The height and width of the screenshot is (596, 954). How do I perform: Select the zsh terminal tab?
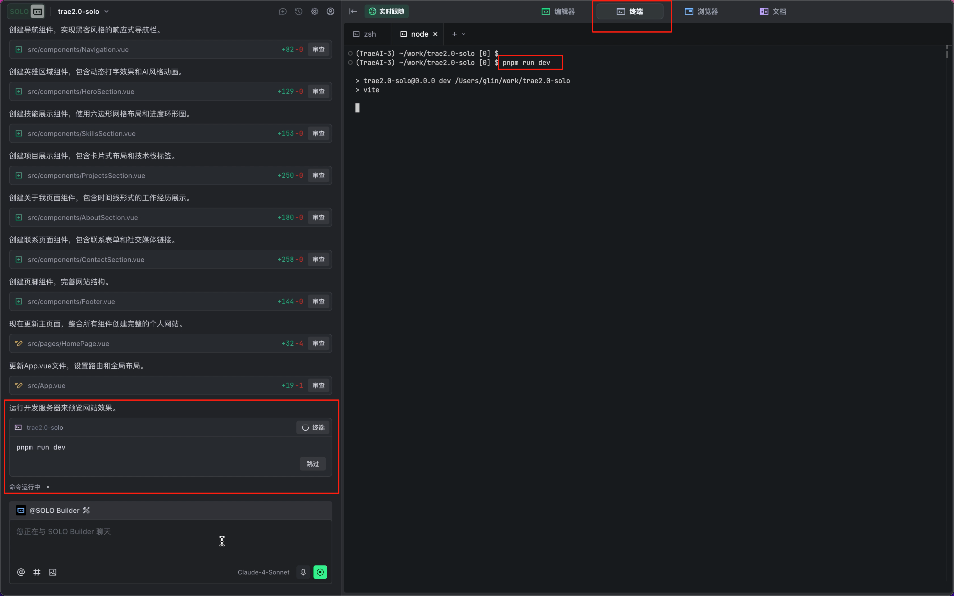coord(365,34)
